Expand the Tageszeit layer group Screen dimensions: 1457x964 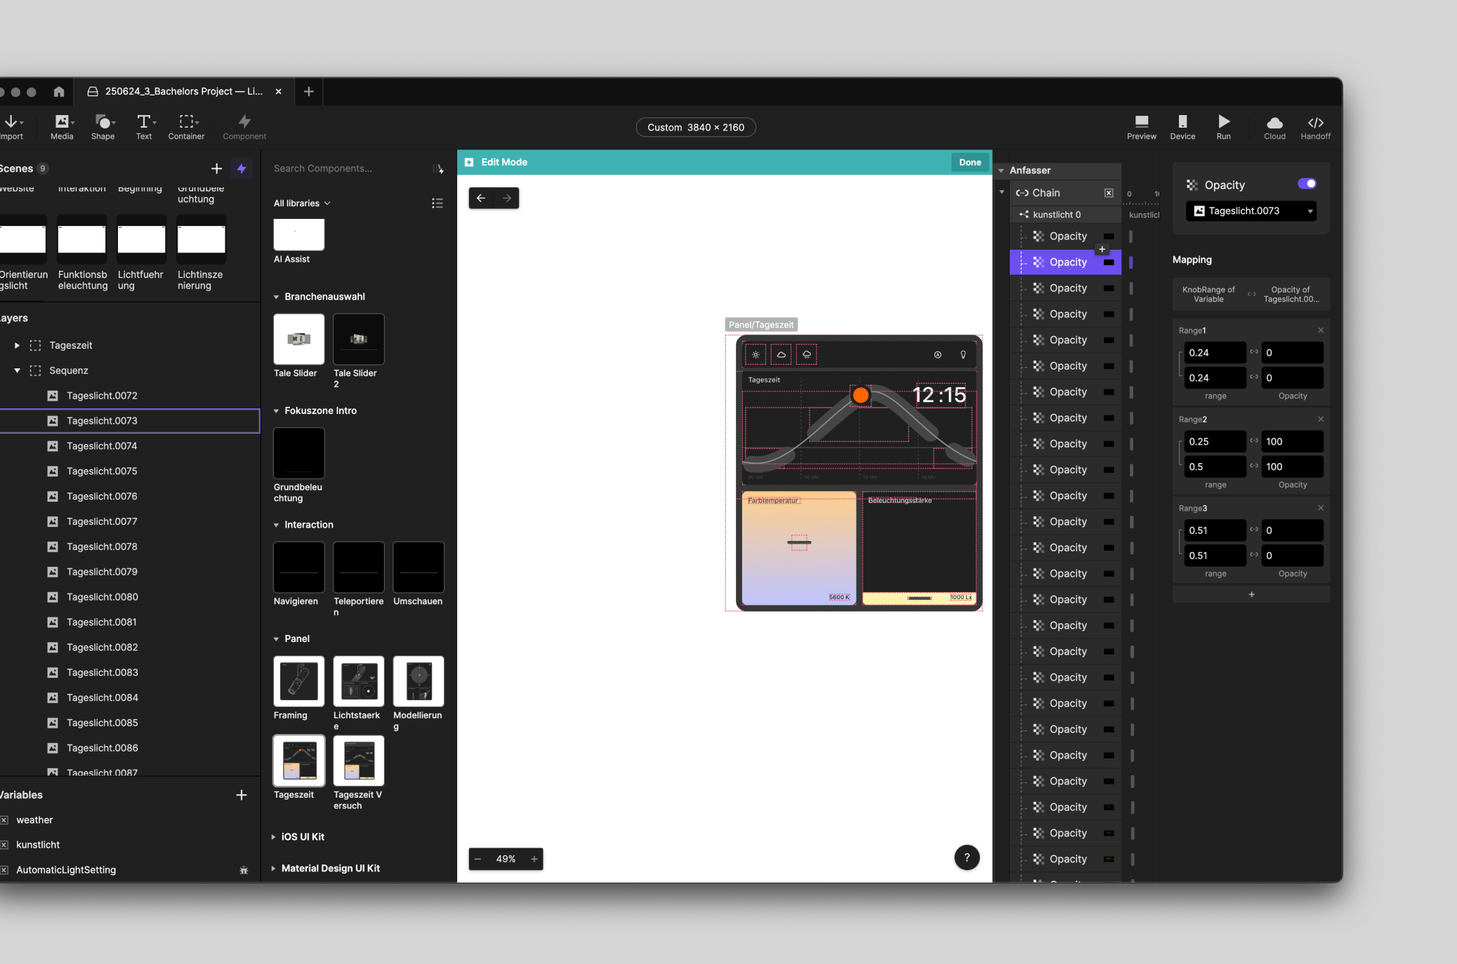(17, 345)
